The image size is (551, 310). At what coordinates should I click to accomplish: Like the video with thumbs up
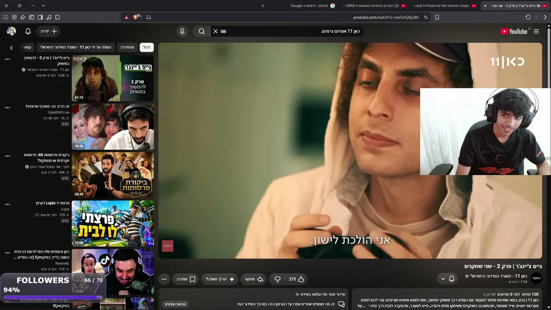click(297, 279)
